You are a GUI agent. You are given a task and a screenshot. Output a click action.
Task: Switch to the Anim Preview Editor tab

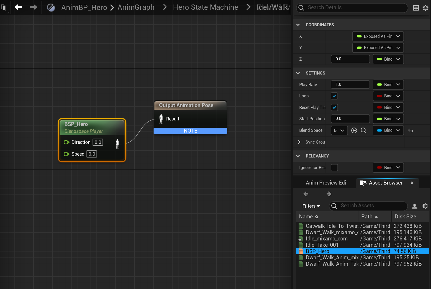[x=326, y=183]
